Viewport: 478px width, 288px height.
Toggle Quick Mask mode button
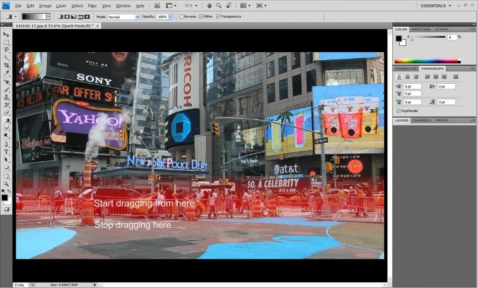(x=6, y=209)
